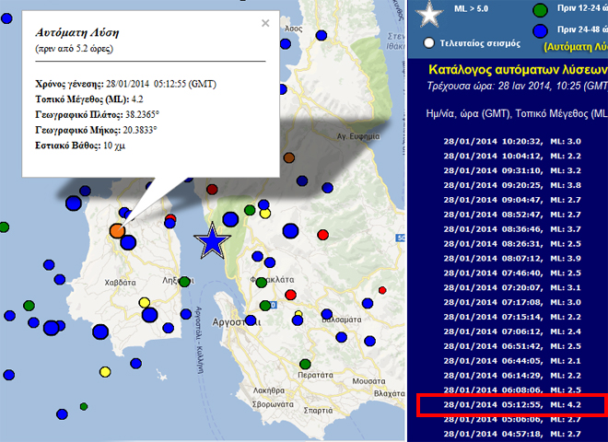This screenshot has height=442, width=608.
Task: Click the brown earthquake marker near Αγ. Ευφημία
Action: [x=288, y=157]
